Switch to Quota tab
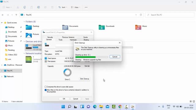 coord(85,37)
